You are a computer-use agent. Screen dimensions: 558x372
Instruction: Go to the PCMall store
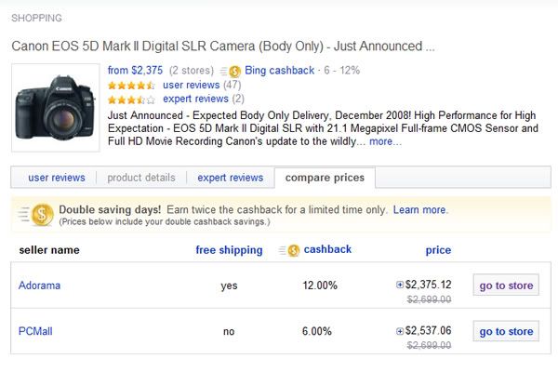(506, 331)
